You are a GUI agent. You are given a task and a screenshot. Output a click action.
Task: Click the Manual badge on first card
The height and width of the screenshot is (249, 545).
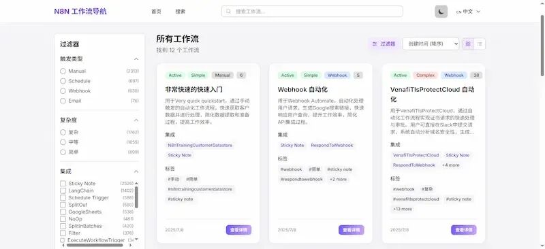pyautogui.click(x=223, y=76)
